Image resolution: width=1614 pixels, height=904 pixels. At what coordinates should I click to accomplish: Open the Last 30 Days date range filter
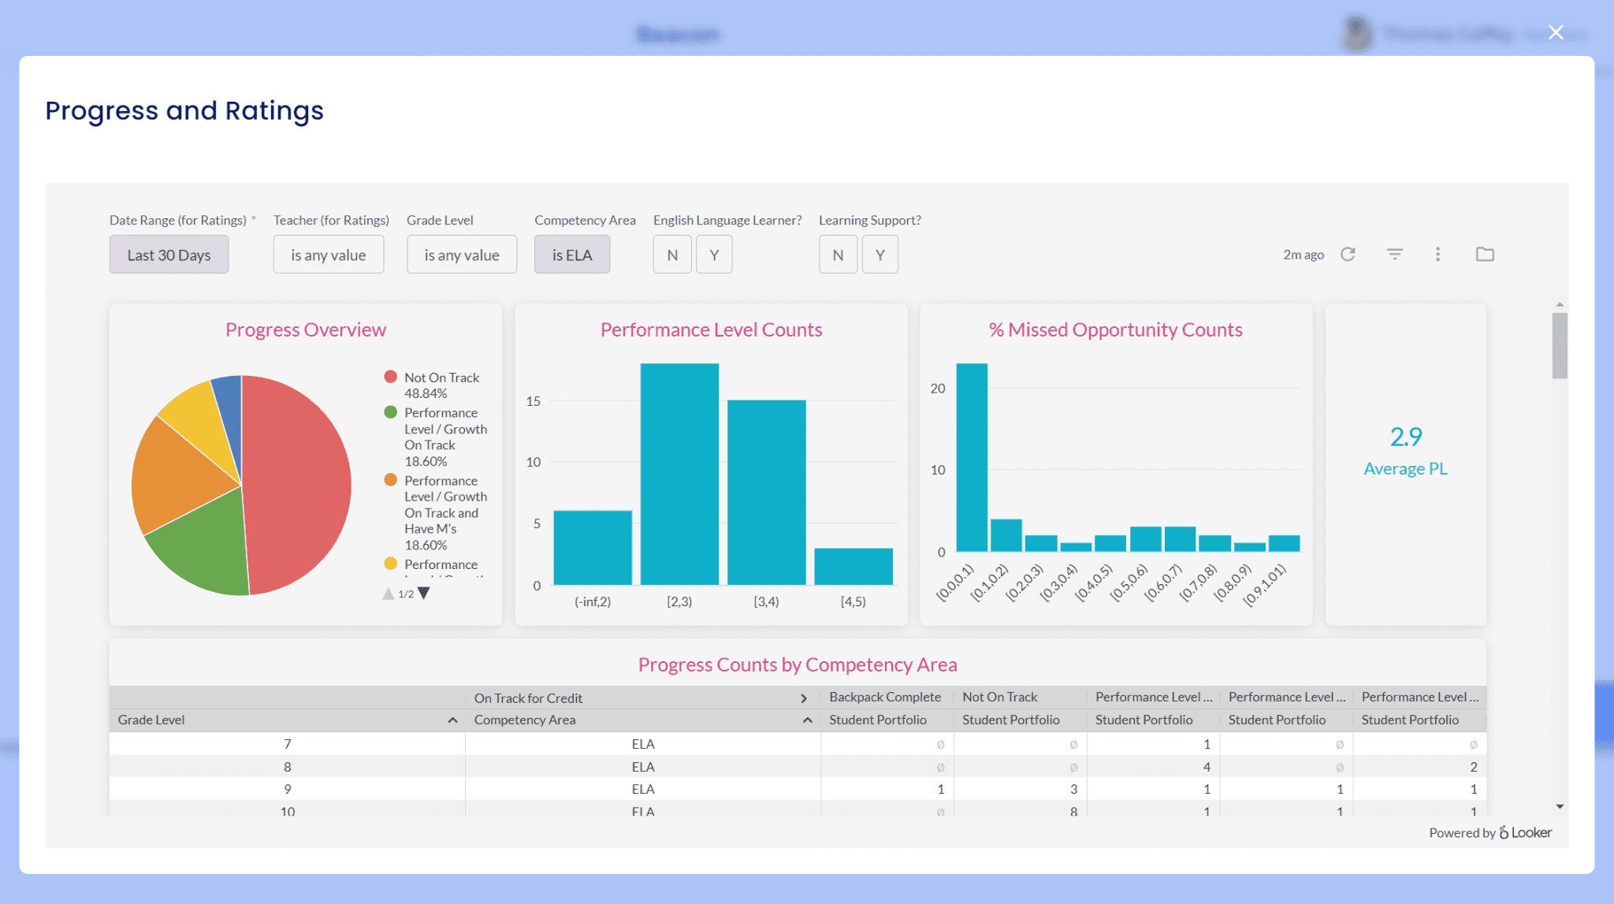tap(169, 255)
